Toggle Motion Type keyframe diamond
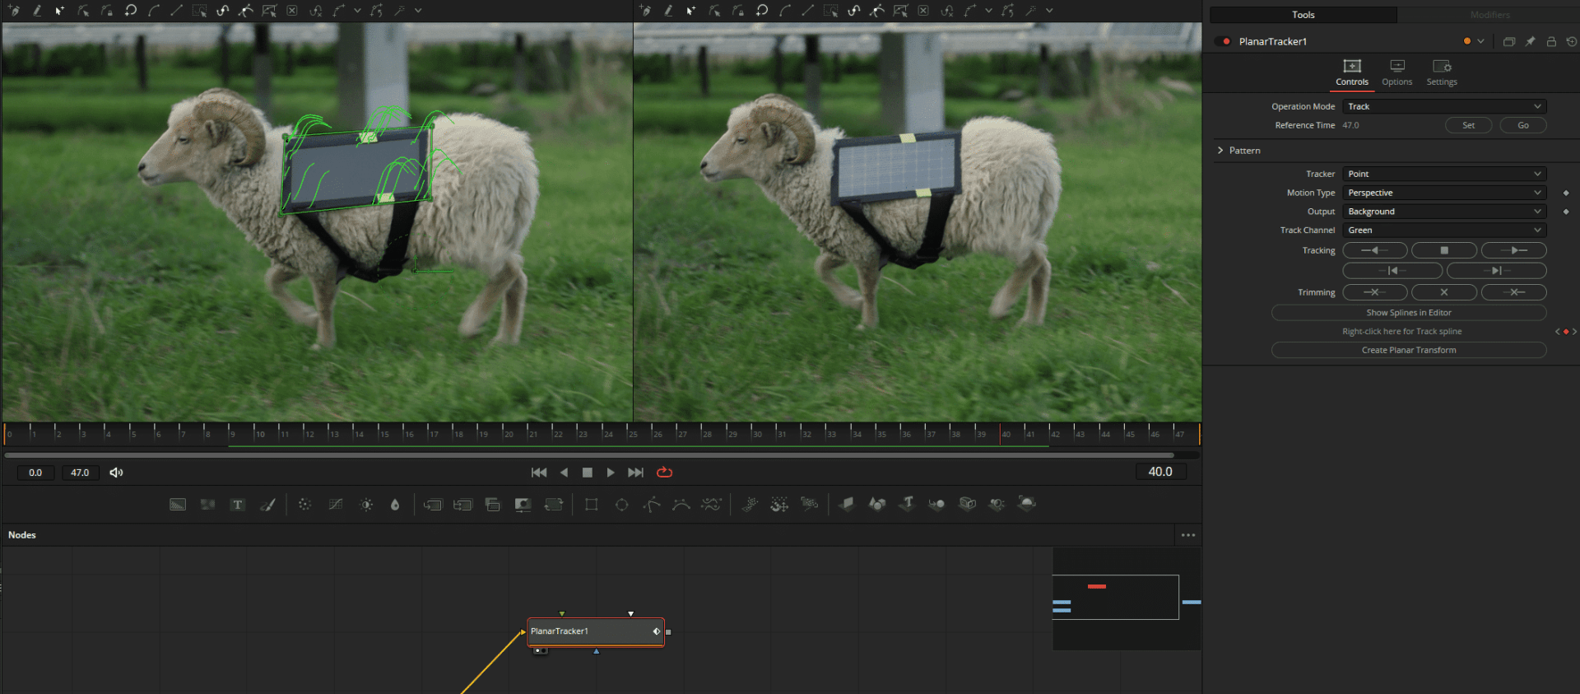The width and height of the screenshot is (1580, 694). [x=1566, y=193]
